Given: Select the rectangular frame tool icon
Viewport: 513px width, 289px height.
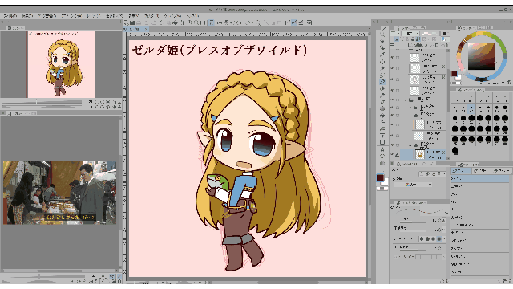Looking at the screenshot, I should (382, 142).
